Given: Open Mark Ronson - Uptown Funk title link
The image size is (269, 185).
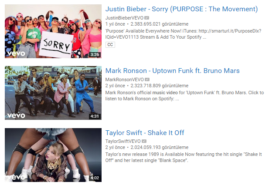Looking at the screenshot, I should coord(172,71).
